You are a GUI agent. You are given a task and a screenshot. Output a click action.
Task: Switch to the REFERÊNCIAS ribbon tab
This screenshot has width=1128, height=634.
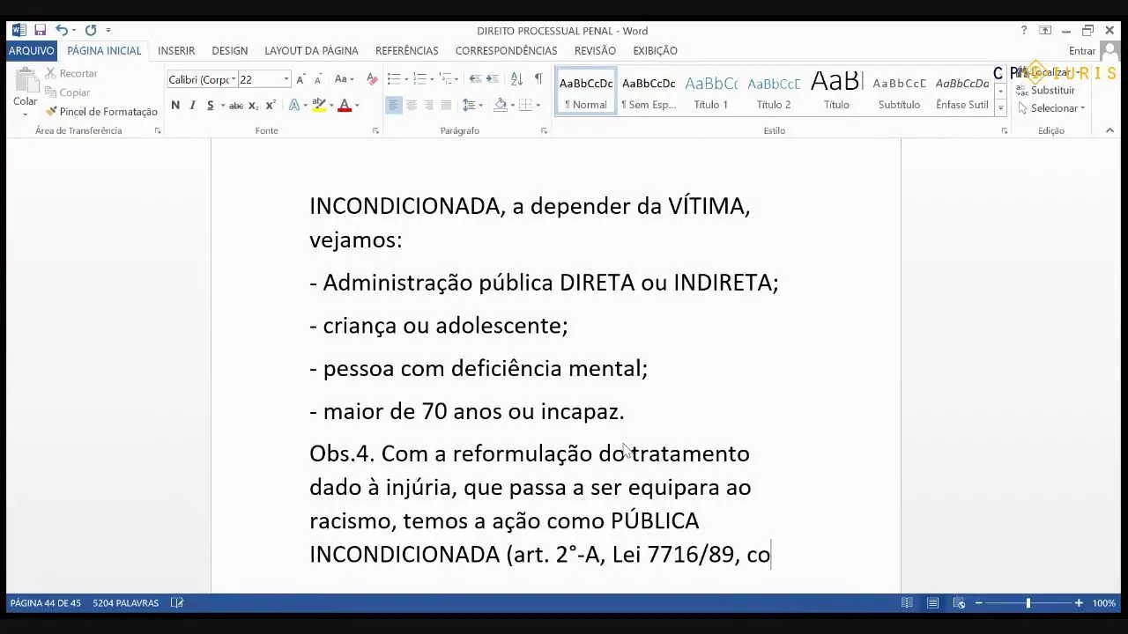406,50
